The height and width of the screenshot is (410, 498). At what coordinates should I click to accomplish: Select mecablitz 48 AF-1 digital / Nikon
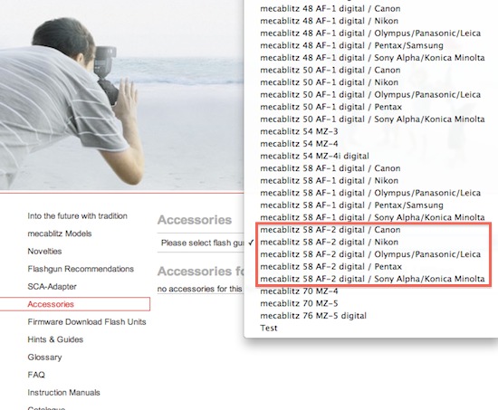point(329,21)
